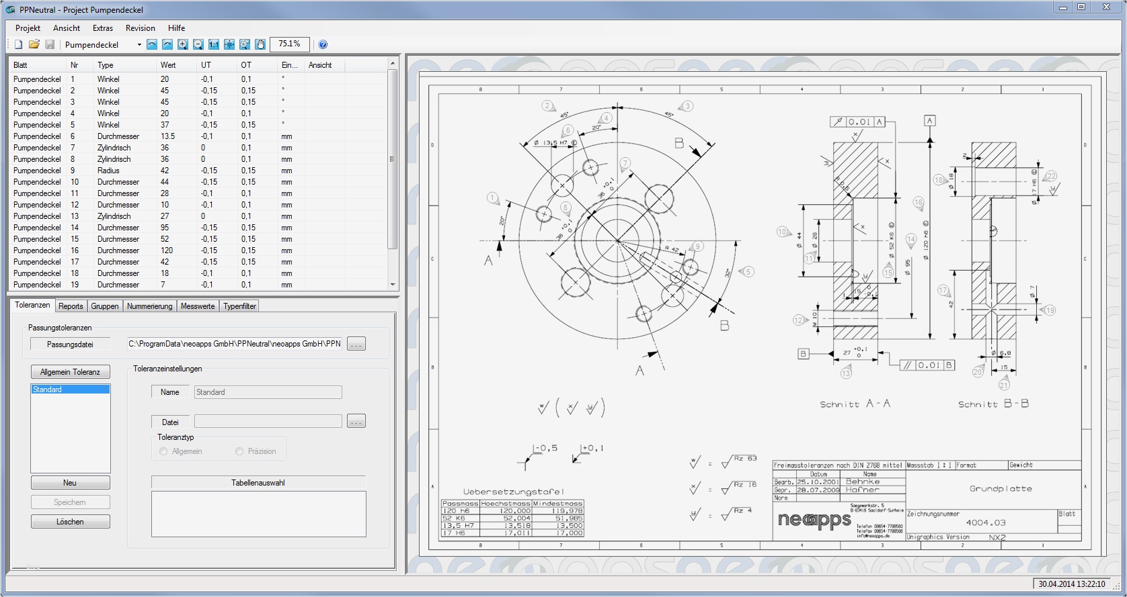The image size is (1127, 597).
Task: Create a new project with the blank page icon
Action: pos(19,44)
